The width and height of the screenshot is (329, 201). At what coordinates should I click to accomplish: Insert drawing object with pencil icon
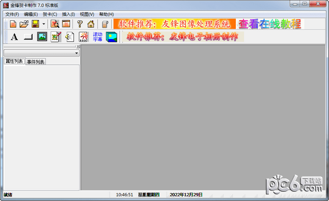click(56, 37)
